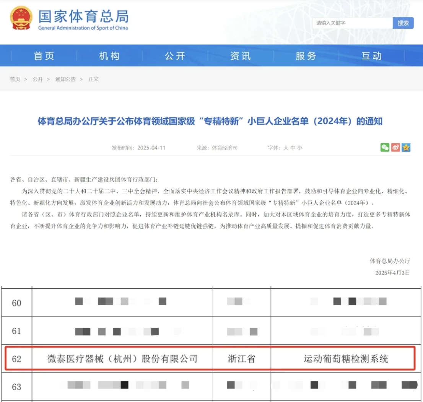
Task: Share article via WeChat icon
Action: click(x=385, y=147)
